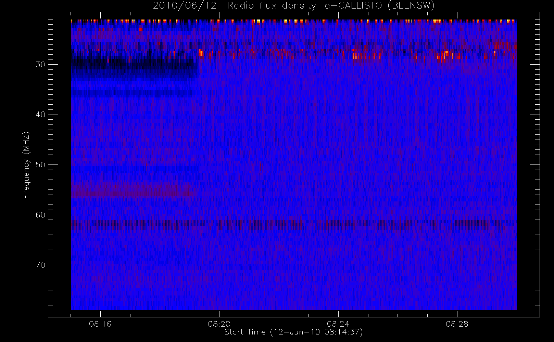Select the 'e-CALLISTO (BLENSW)' label in title
Viewport: 554px width, 342px height.
[380, 5]
